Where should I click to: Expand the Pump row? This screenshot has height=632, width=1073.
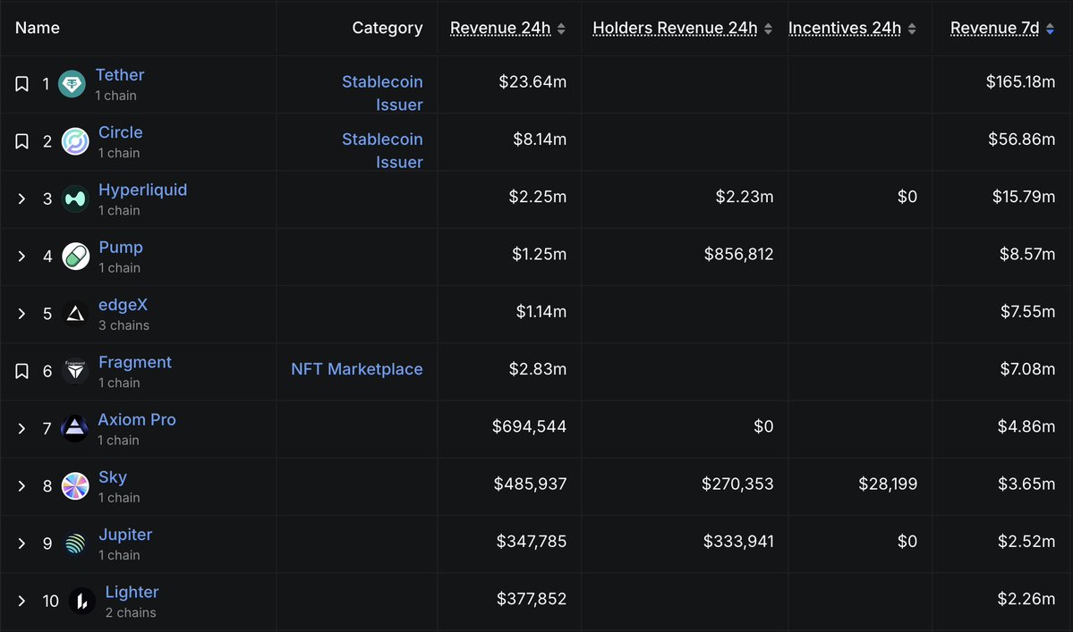(x=21, y=257)
